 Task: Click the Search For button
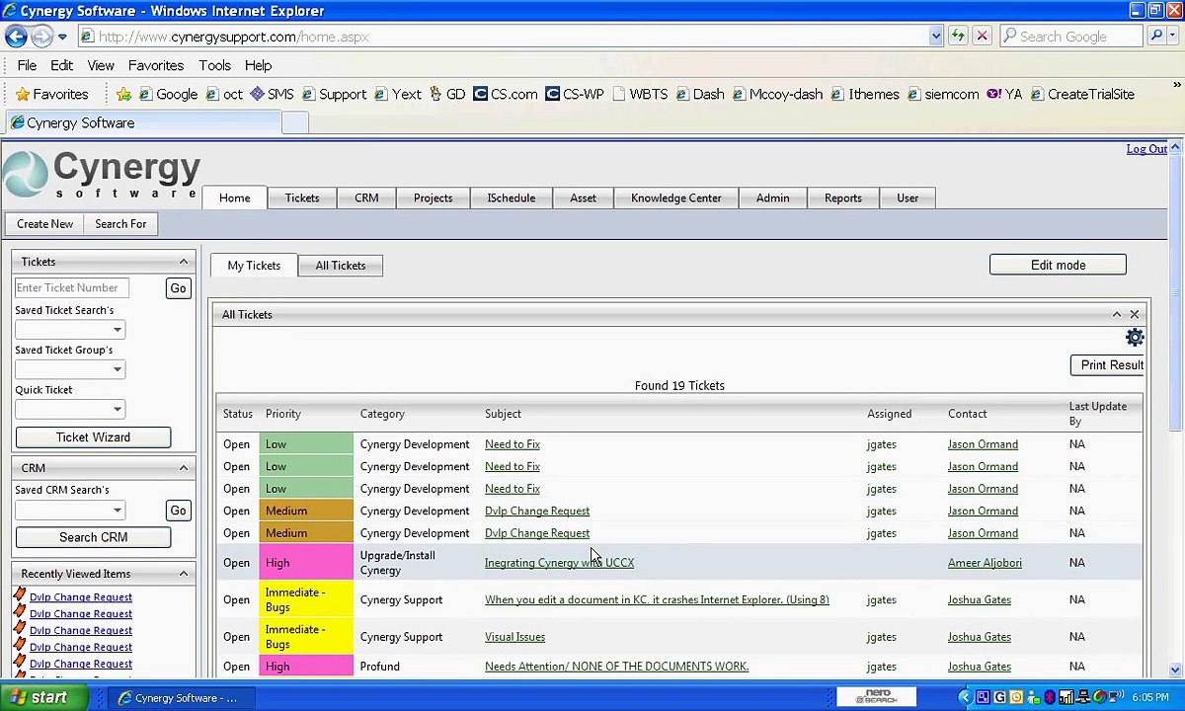(120, 224)
